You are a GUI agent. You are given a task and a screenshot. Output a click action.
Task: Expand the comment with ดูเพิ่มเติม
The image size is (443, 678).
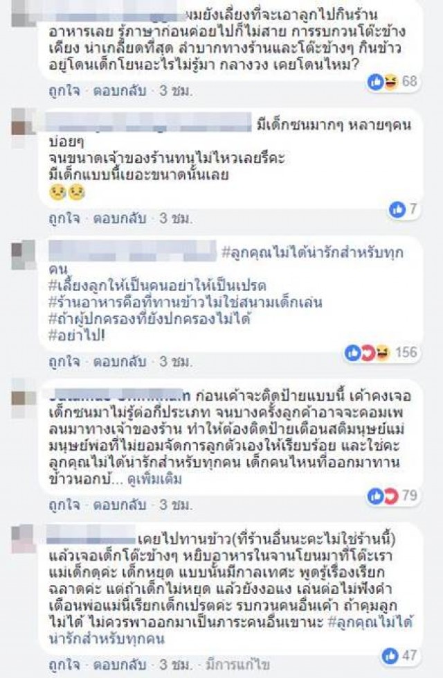[x=154, y=480]
